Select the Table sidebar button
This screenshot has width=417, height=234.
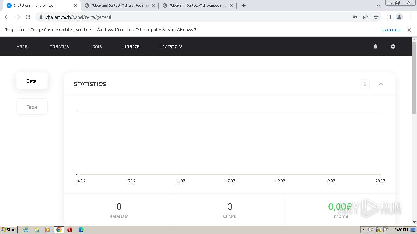click(x=32, y=107)
